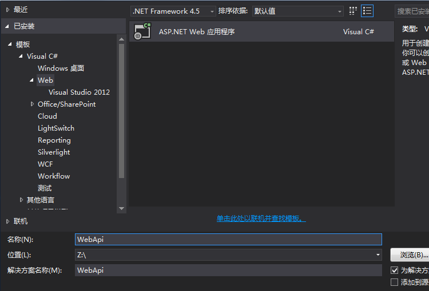The image size is (429, 291).
Task: Expand the Office/SharePoint node arrow
Action: click(x=32, y=104)
